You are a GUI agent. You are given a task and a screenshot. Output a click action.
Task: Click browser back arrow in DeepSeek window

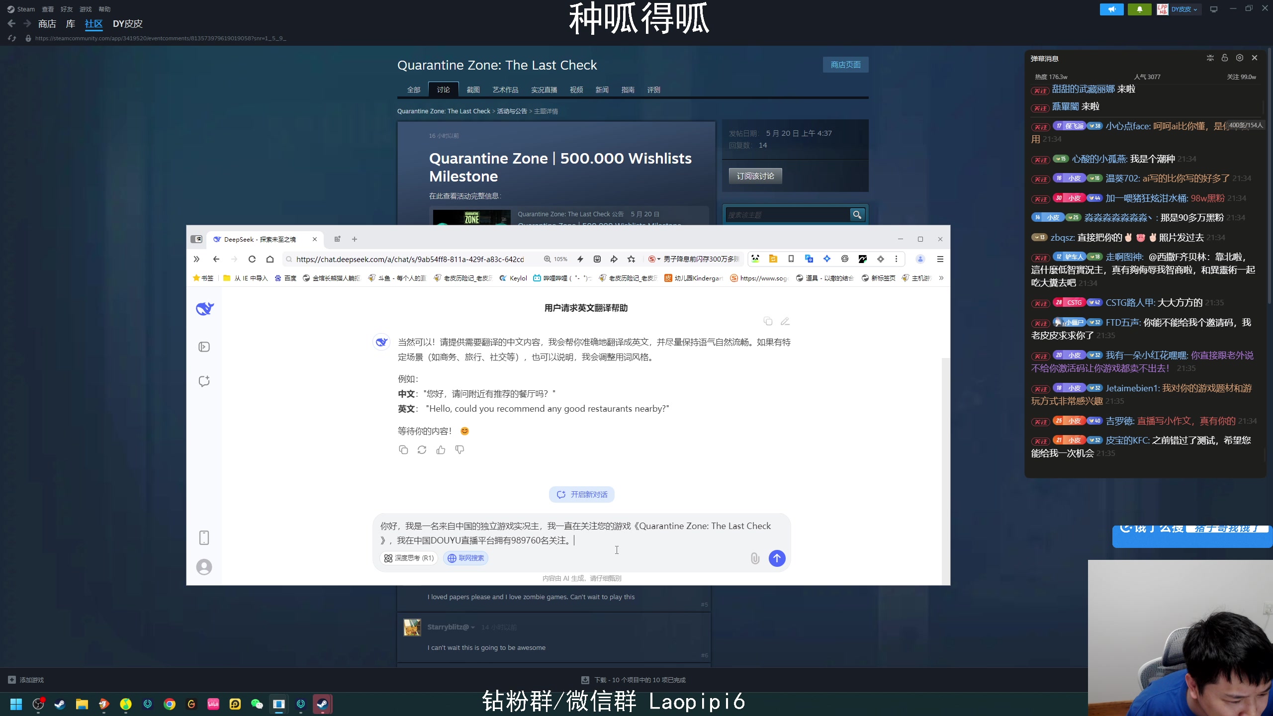(216, 259)
